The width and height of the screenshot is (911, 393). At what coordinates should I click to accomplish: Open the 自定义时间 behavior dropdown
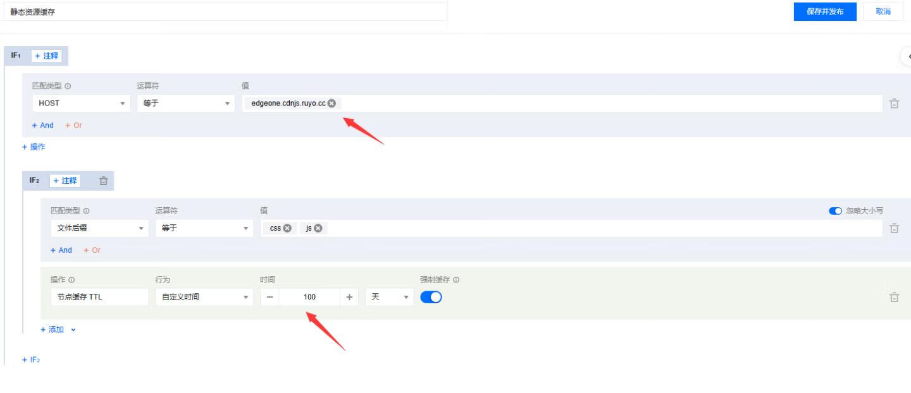[x=204, y=297]
